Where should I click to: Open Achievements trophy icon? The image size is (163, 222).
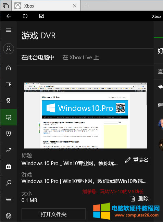pyautogui.click(x=9, y=101)
